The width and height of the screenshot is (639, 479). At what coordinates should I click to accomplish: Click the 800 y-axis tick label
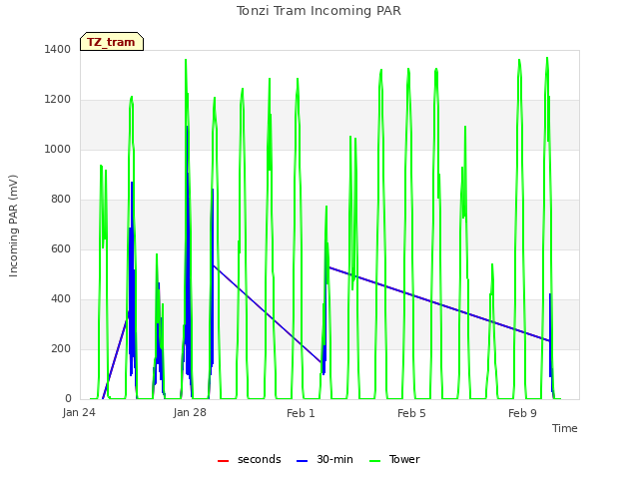tap(61, 200)
